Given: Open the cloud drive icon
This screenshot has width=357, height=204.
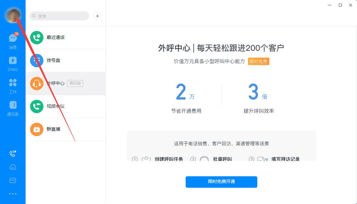Looking at the screenshot, I should click(12, 167).
